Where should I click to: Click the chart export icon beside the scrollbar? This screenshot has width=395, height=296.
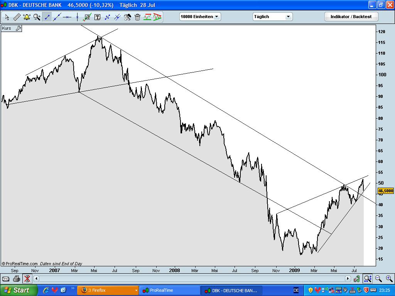tap(356, 279)
